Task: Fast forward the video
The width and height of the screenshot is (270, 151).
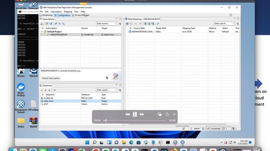Action: (x=142, y=115)
